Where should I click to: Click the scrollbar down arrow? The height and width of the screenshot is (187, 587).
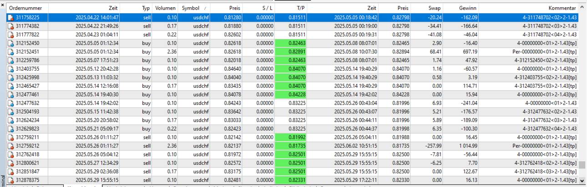click(582, 180)
